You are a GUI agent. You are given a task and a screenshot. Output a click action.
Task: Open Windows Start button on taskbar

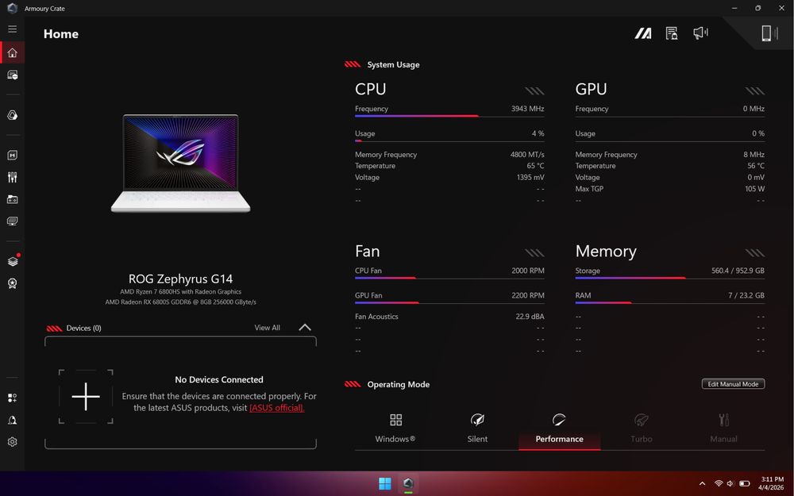385,483
